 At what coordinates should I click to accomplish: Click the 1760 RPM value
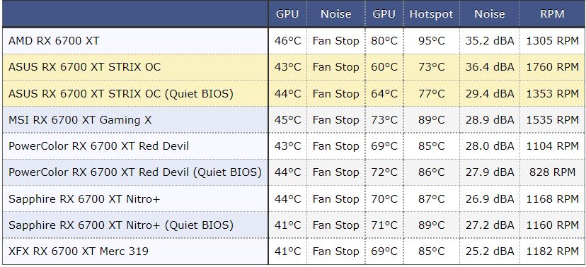point(552,67)
